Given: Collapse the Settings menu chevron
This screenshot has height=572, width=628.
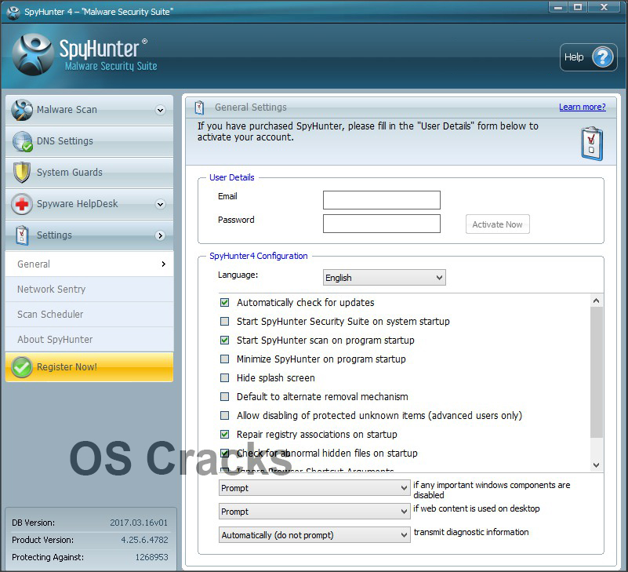Looking at the screenshot, I should 160,235.
